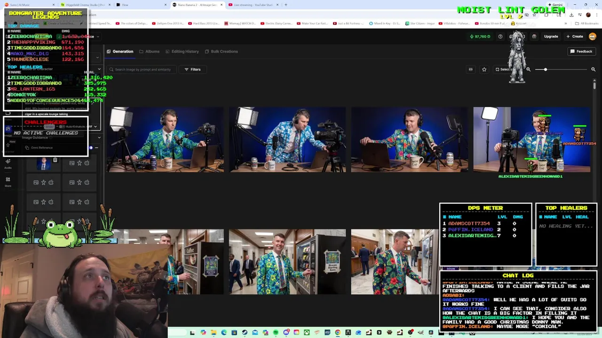Select the reference portrait thumbnail
The image size is (602, 338).
tap(44, 164)
